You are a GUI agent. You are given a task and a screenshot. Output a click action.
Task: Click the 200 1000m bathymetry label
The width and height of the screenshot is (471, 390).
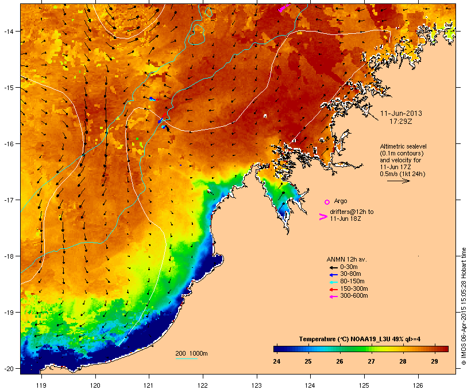191,353
